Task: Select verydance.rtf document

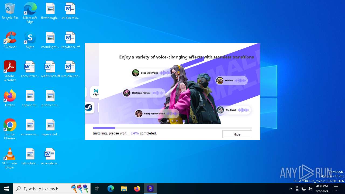Action: pos(70,40)
